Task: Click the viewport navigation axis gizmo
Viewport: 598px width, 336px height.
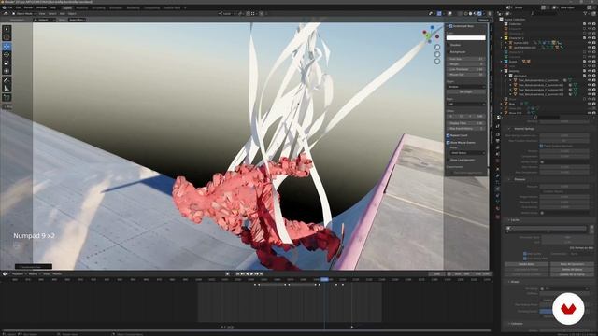Action: tap(431, 35)
